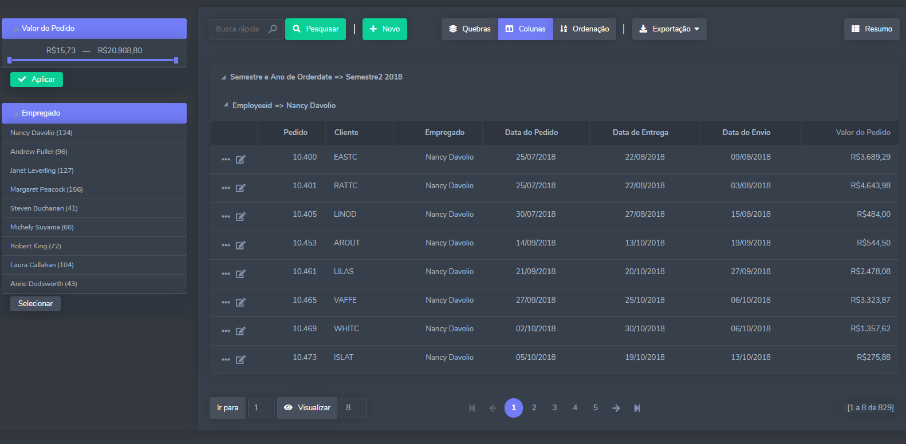Viewport: 906px width, 444px height.
Task: Filter by Steven Buchanan (41)
Action: point(94,208)
